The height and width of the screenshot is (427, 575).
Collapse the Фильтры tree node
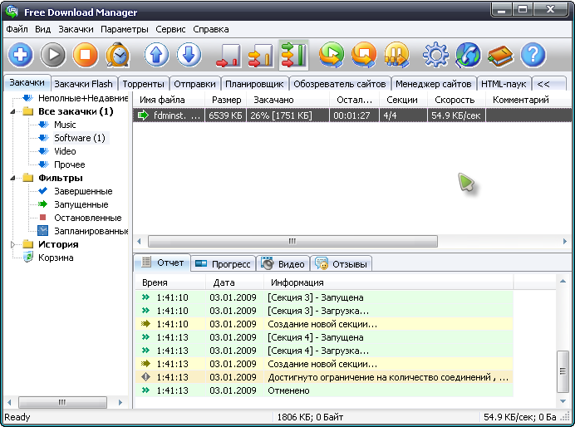(x=12, y=178)
